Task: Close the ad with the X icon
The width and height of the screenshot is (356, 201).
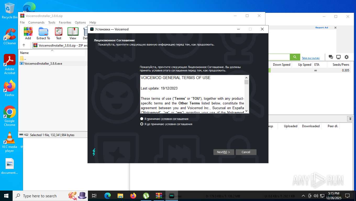Action: click(336, 27)
